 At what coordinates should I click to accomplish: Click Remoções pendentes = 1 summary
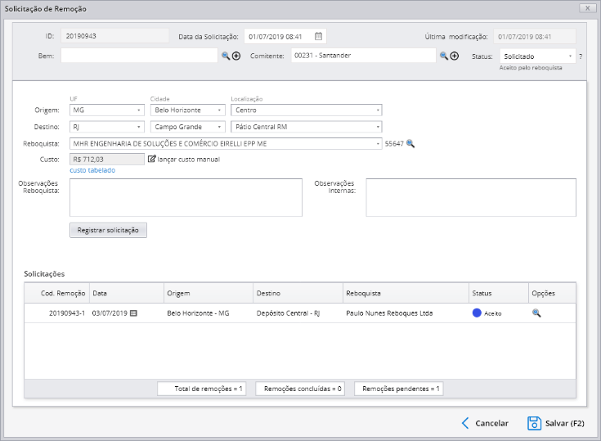point(399,389)
